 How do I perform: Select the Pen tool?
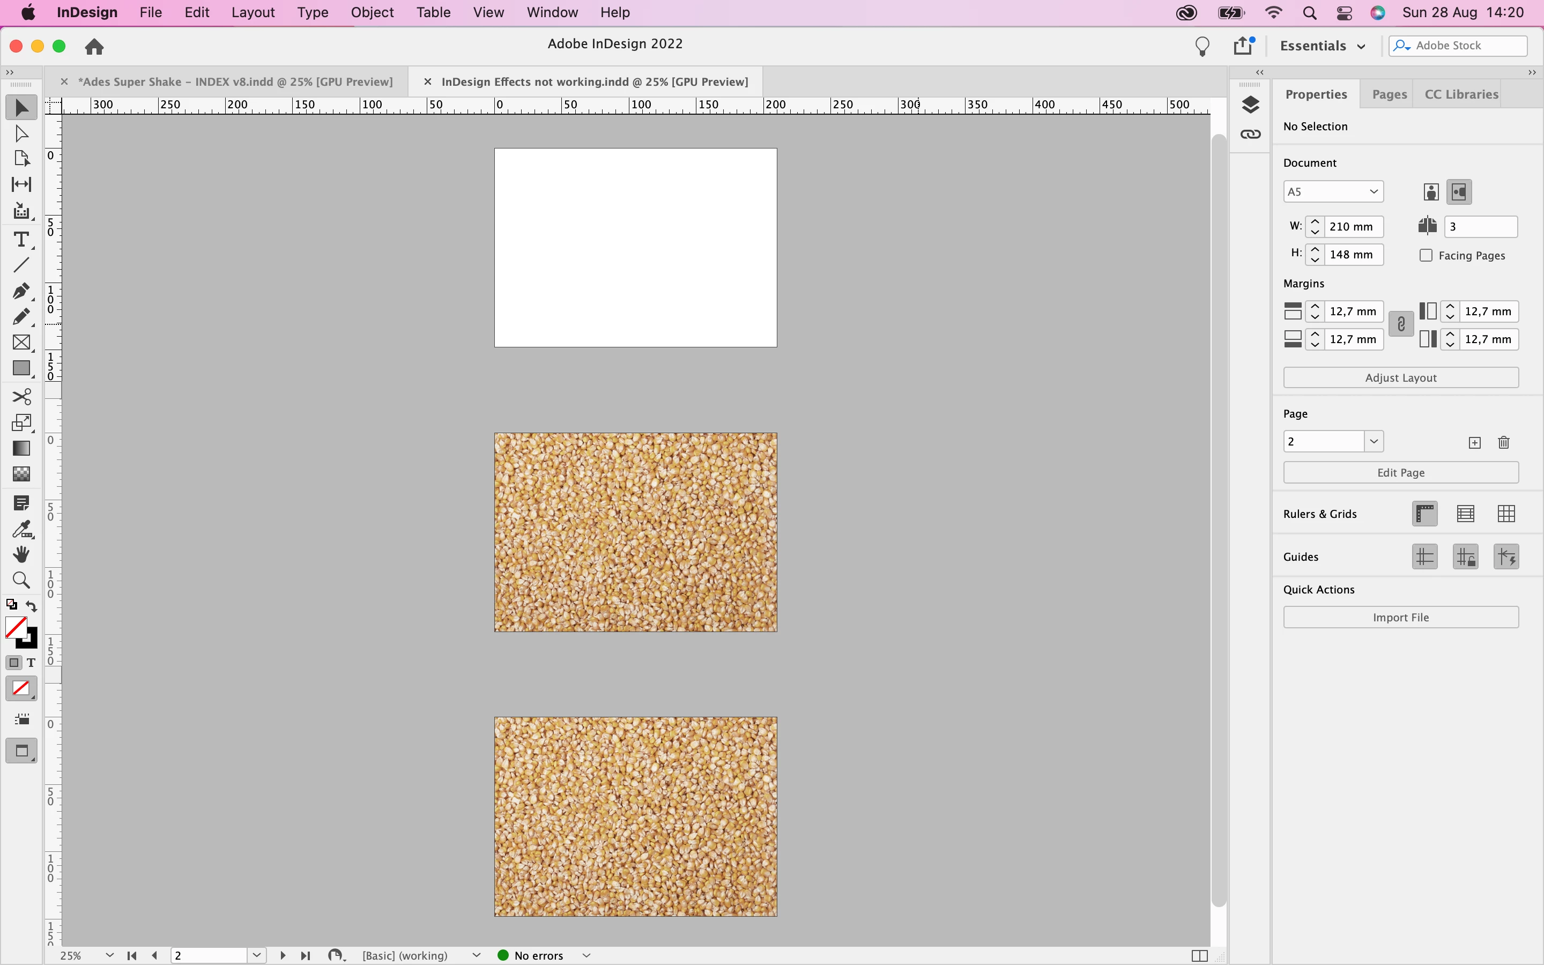(21, 291)
